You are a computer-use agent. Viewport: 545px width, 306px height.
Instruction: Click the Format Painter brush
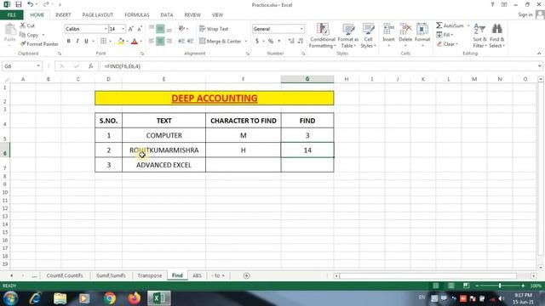(23, 44)
